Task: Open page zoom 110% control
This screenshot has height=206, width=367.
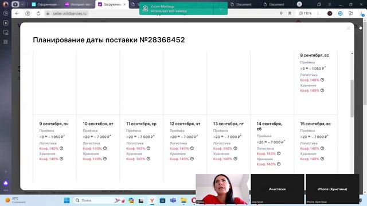Action: click(x=306, y=14)
